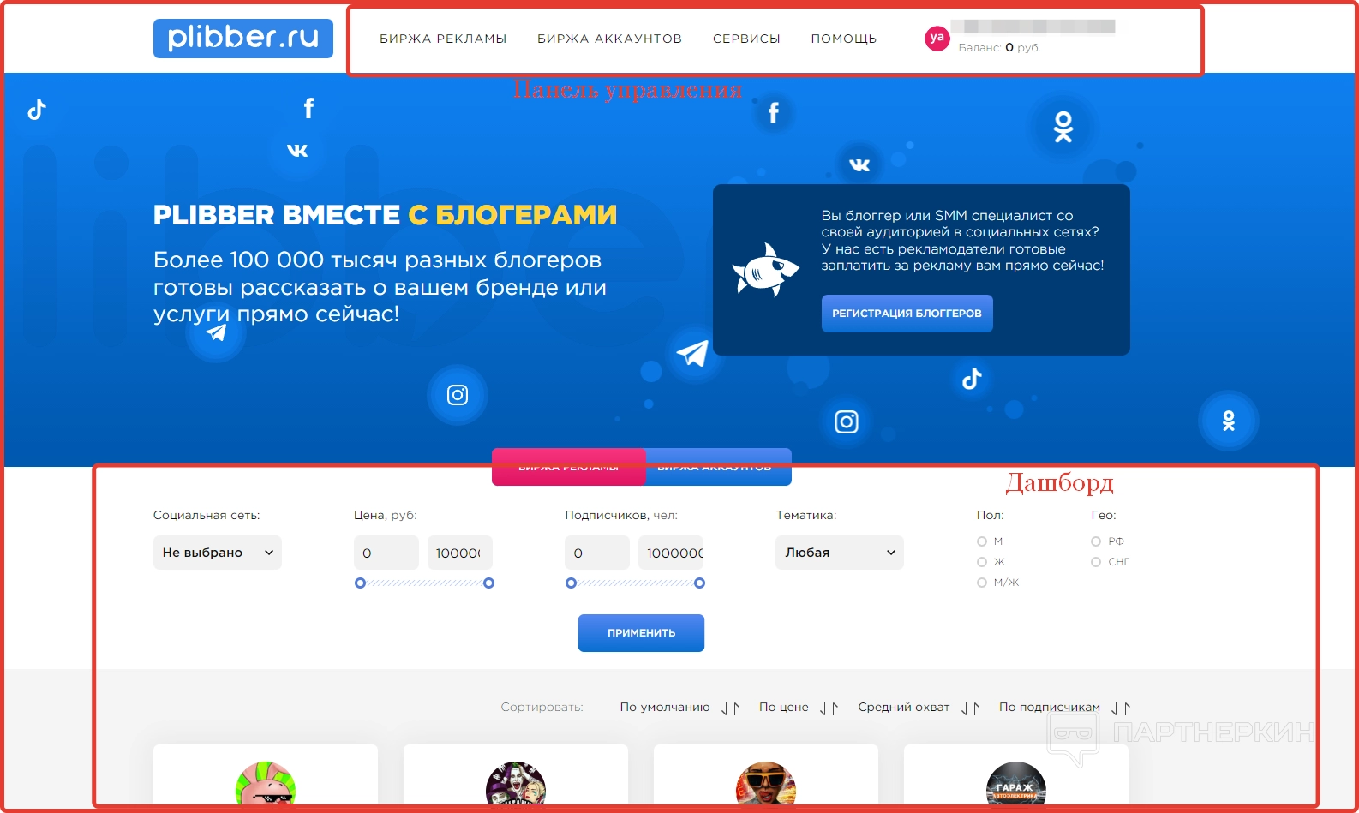
Task: Focus the maximum subscribers input field
Action: pyautogui.click(x=671, y=553)
